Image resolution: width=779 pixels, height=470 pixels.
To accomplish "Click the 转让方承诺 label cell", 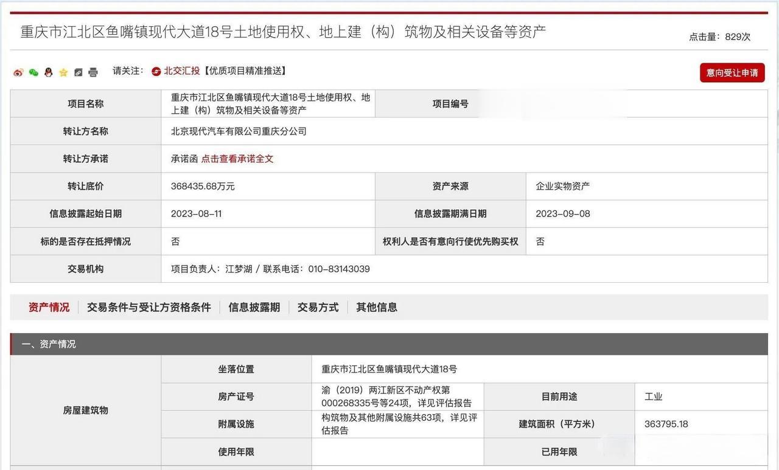I will pyautogui.click(x=86, y=159).
